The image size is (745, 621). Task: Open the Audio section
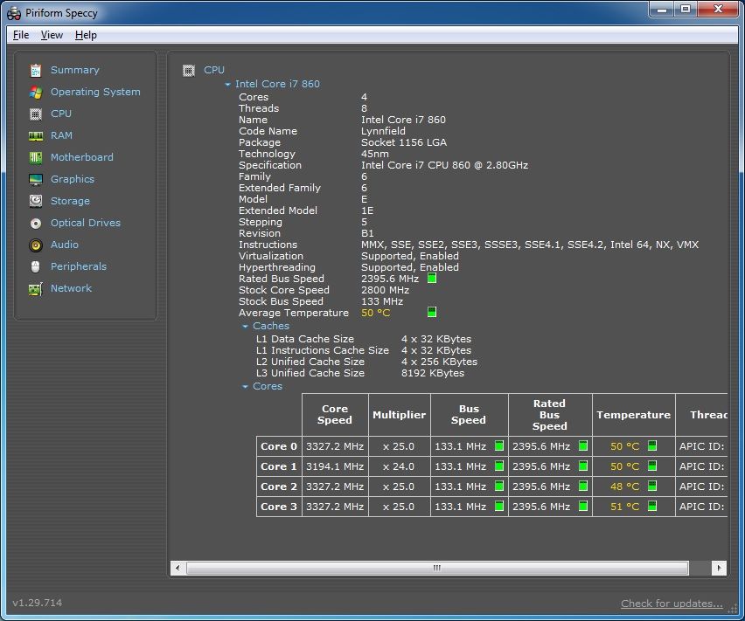click(65, 245)
